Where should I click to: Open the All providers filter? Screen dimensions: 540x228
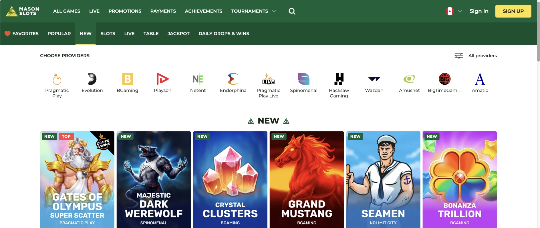point(476,56)
